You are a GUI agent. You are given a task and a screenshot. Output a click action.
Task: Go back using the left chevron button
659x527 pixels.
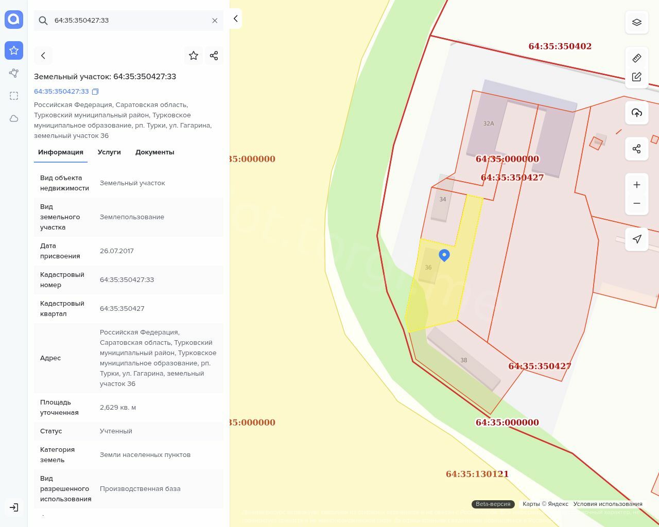pyautogui.click(x=43, y=56)
